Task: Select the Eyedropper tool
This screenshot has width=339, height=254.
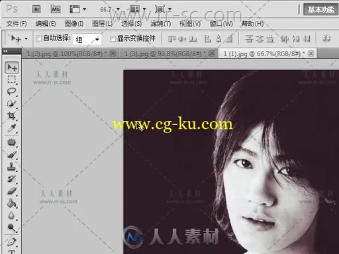Action: point(12,128)
